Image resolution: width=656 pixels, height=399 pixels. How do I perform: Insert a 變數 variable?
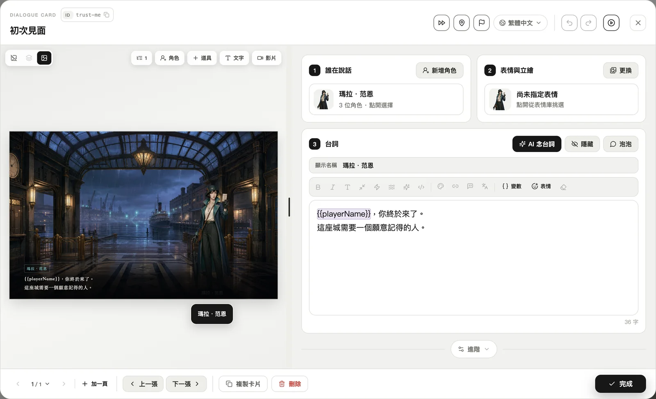pos(512,186)
